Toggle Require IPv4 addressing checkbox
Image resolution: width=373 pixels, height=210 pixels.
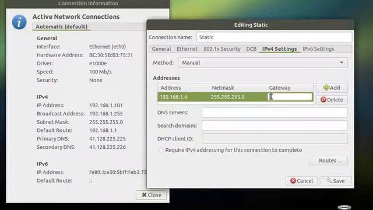(161, 150)
